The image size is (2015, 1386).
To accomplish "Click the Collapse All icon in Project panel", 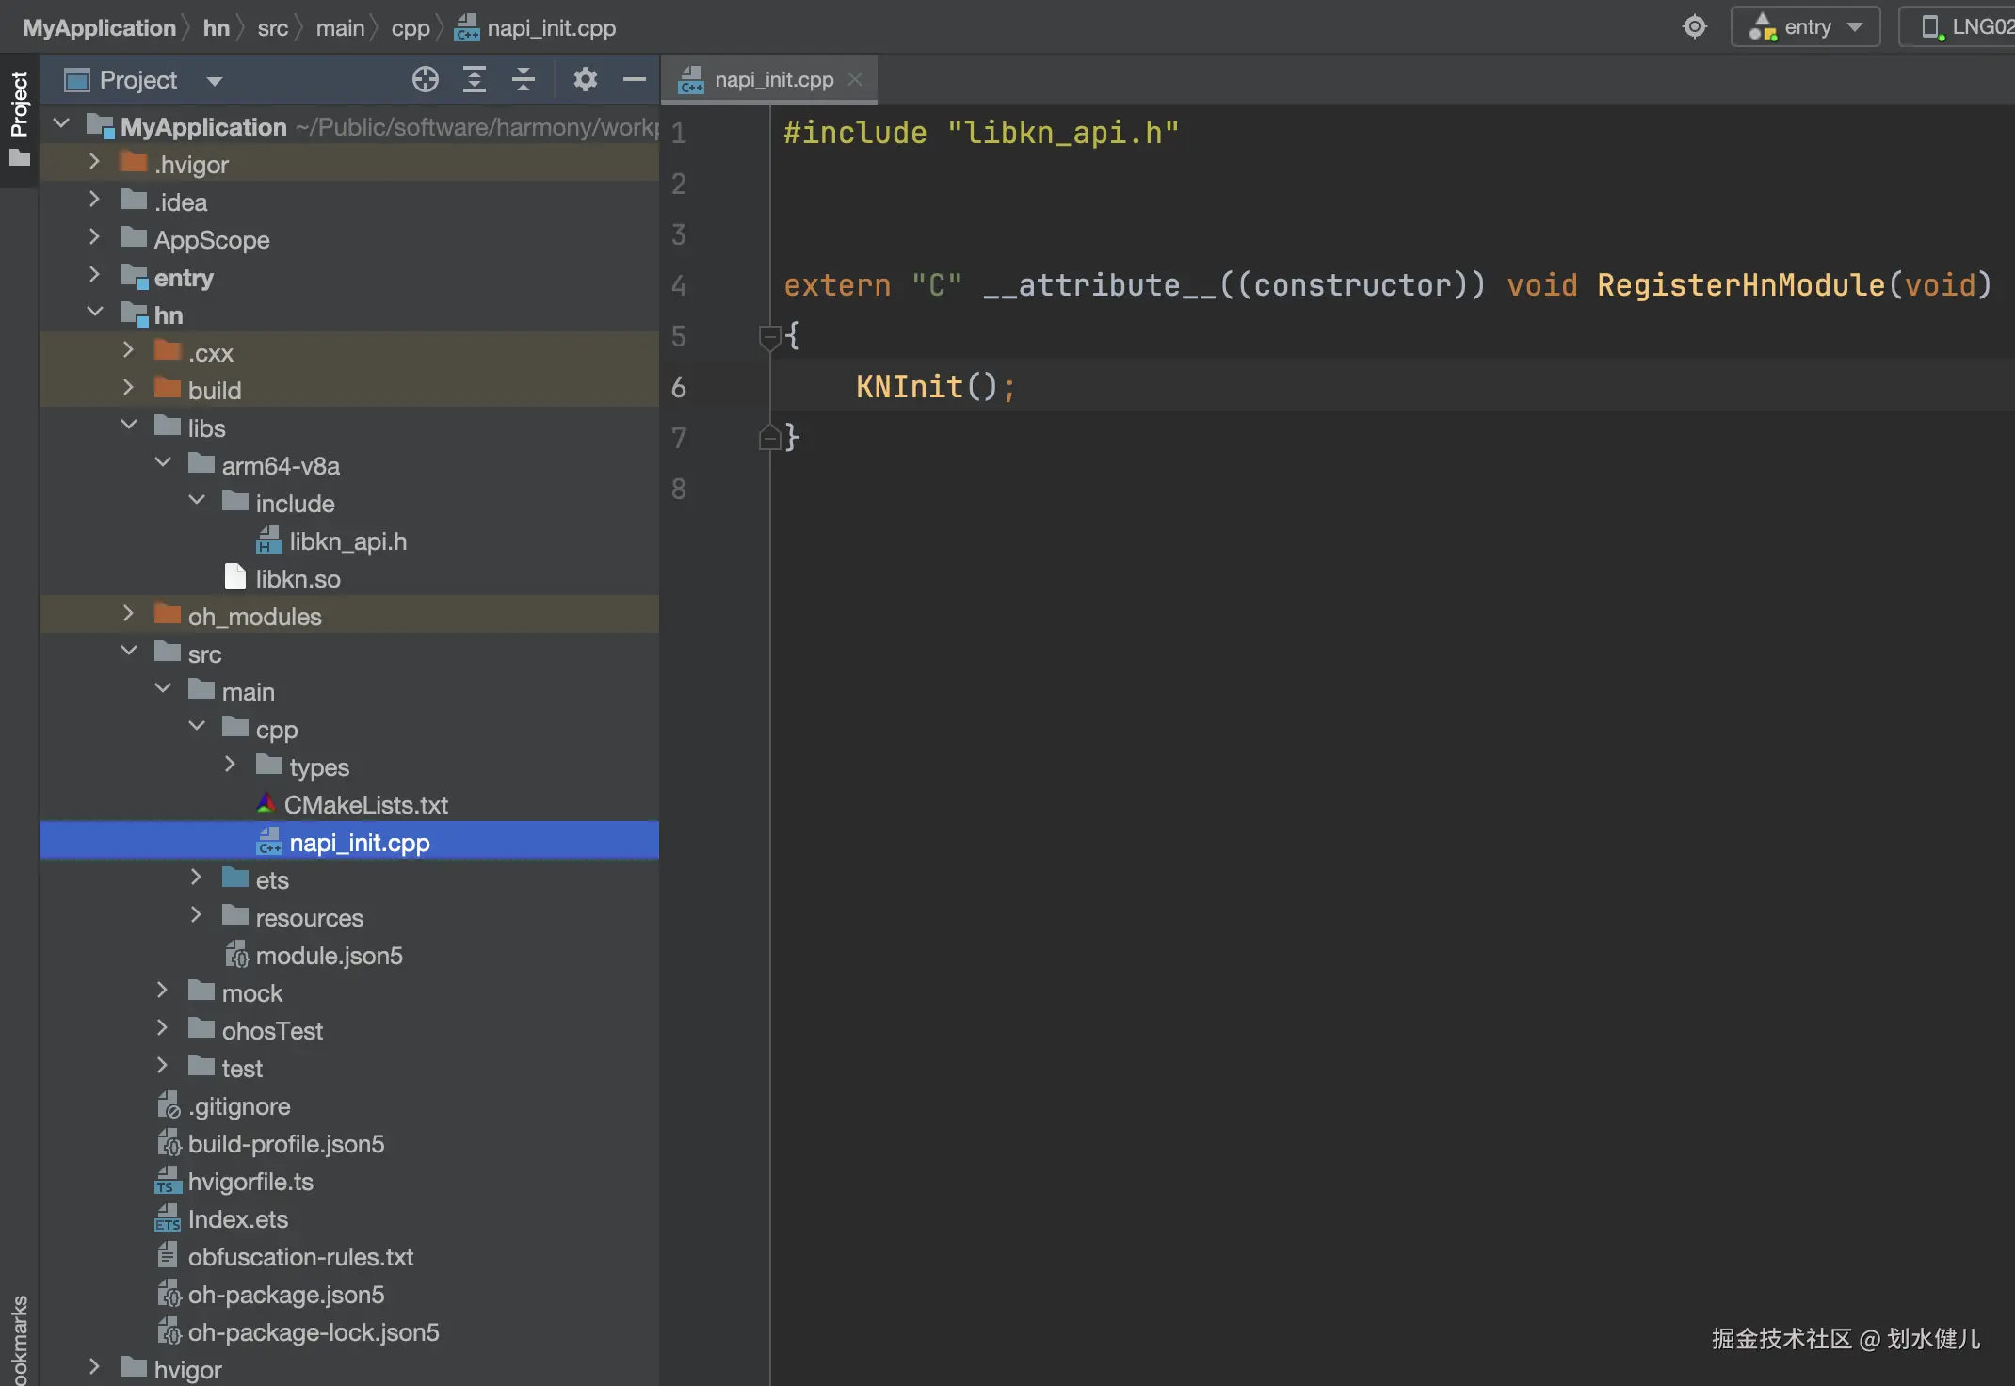I will [x=524, y=80].
